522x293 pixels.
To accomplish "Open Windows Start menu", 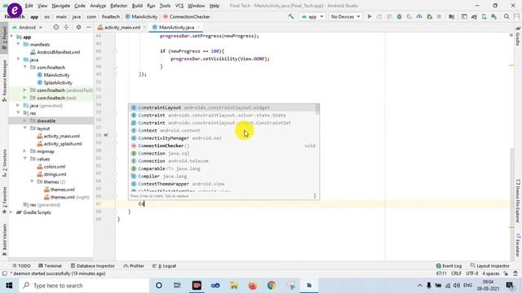I will coord(9,286).
